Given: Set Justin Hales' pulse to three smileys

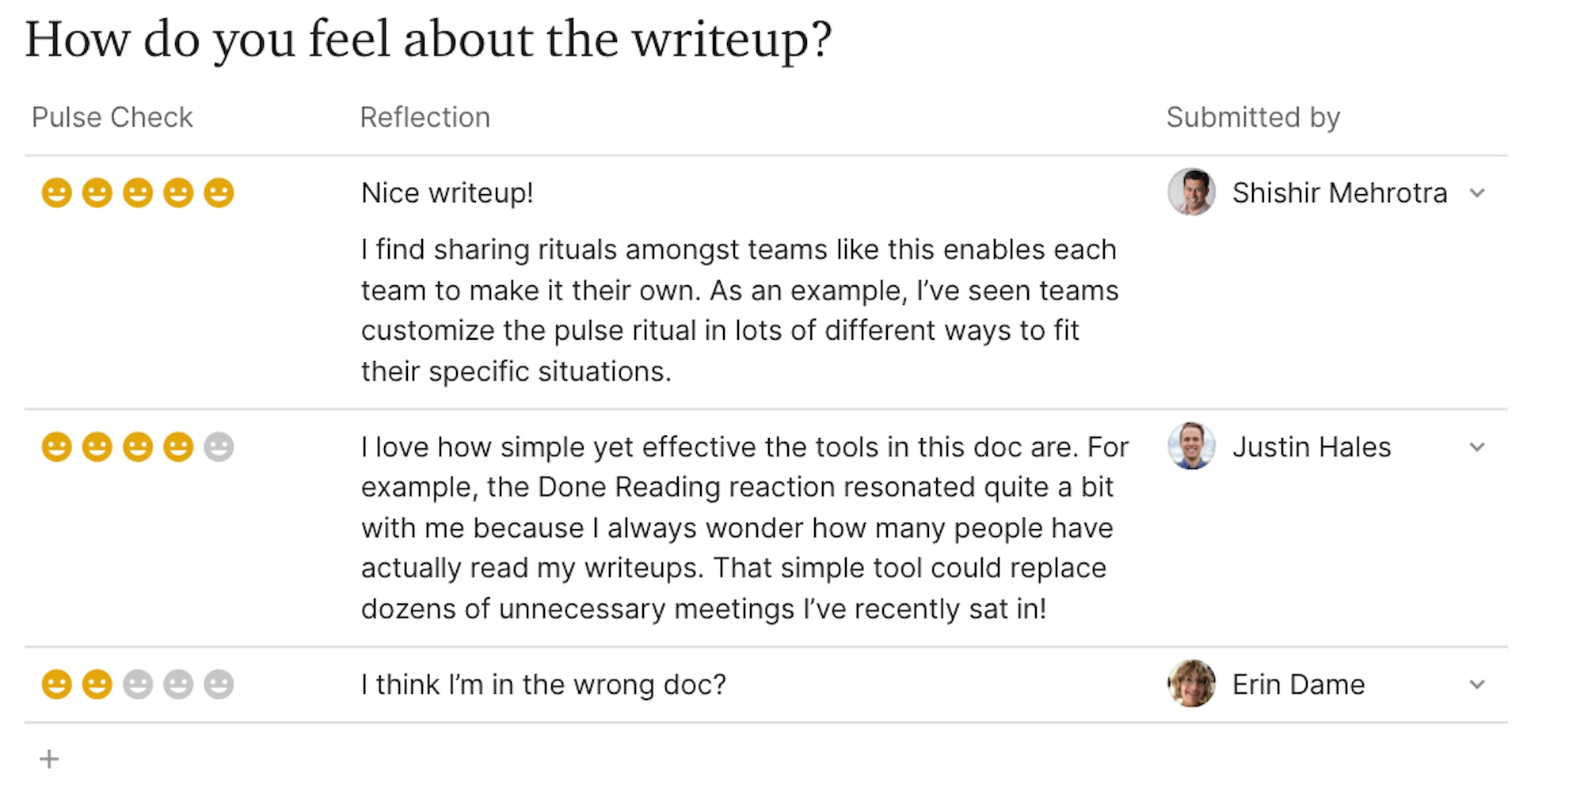Looking at the screenshot, I should pos(138,447).
